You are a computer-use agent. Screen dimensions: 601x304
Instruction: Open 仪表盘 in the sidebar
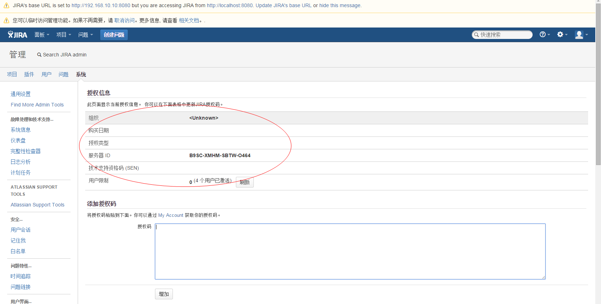[x=18, y=140]
